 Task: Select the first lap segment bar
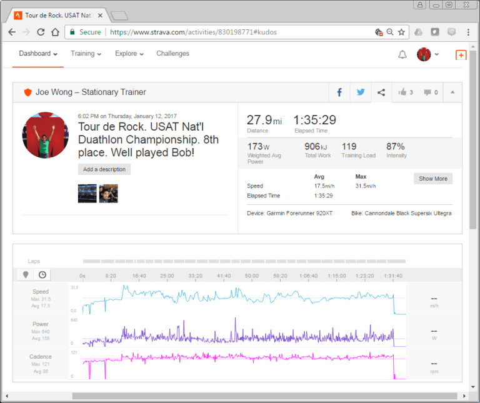coord(91,261)
